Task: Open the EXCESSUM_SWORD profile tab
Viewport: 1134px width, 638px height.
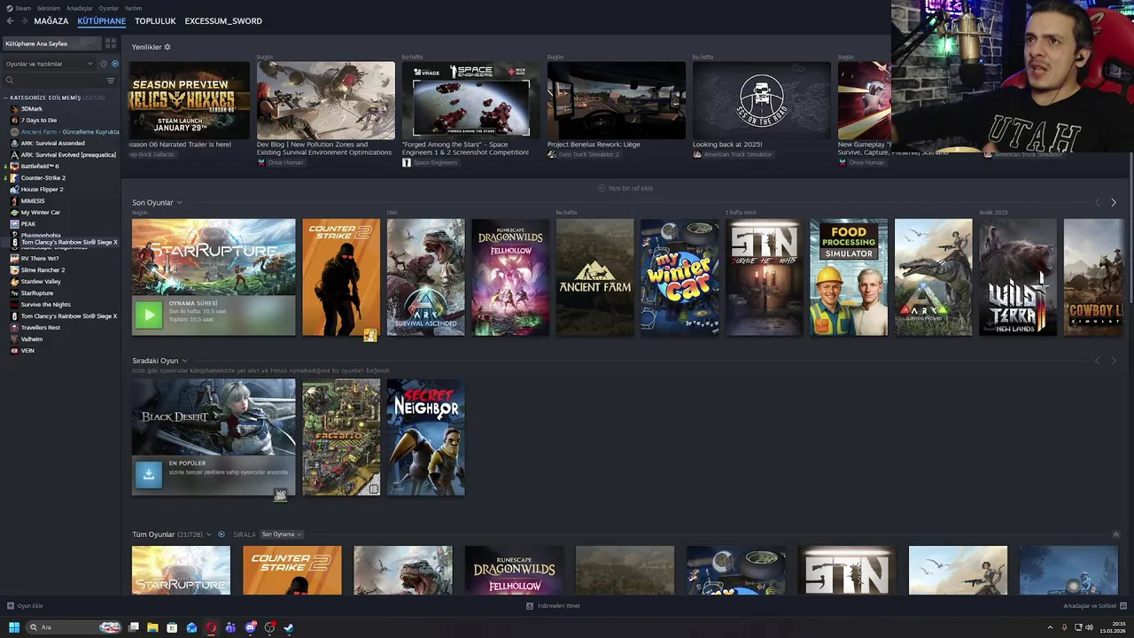Action: click(x=223, y=21)
